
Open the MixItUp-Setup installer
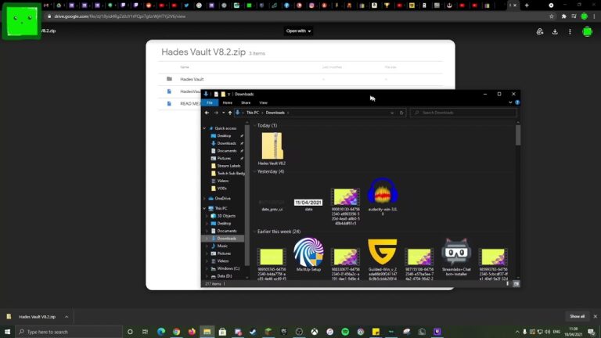click(x=308, y=254)
